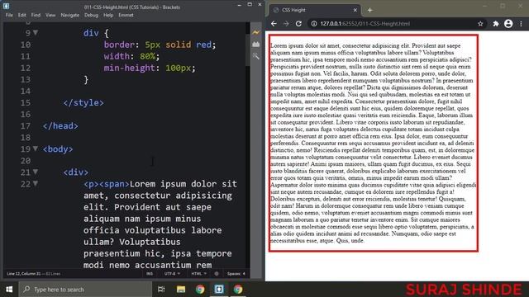Open Chrome profile avatar
529x297 pixels.
[508, 24]
